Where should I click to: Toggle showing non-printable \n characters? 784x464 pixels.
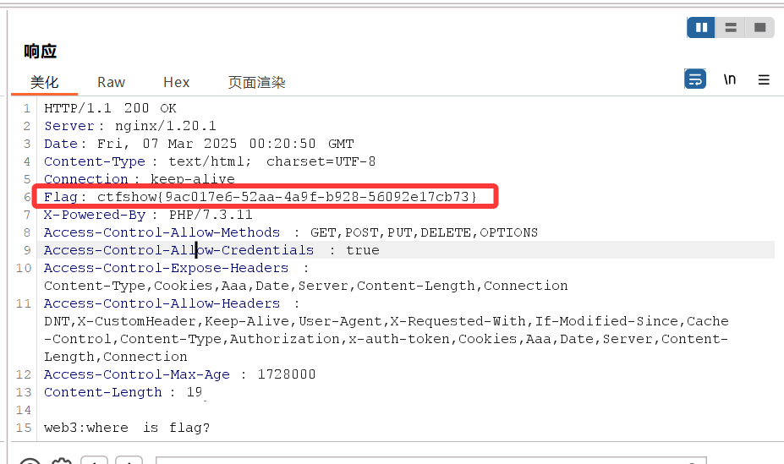[729, 79]
